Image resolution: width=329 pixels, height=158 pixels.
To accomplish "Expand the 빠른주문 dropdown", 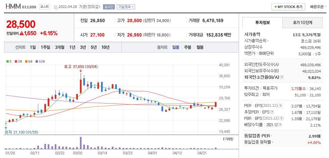I will 318,7.
